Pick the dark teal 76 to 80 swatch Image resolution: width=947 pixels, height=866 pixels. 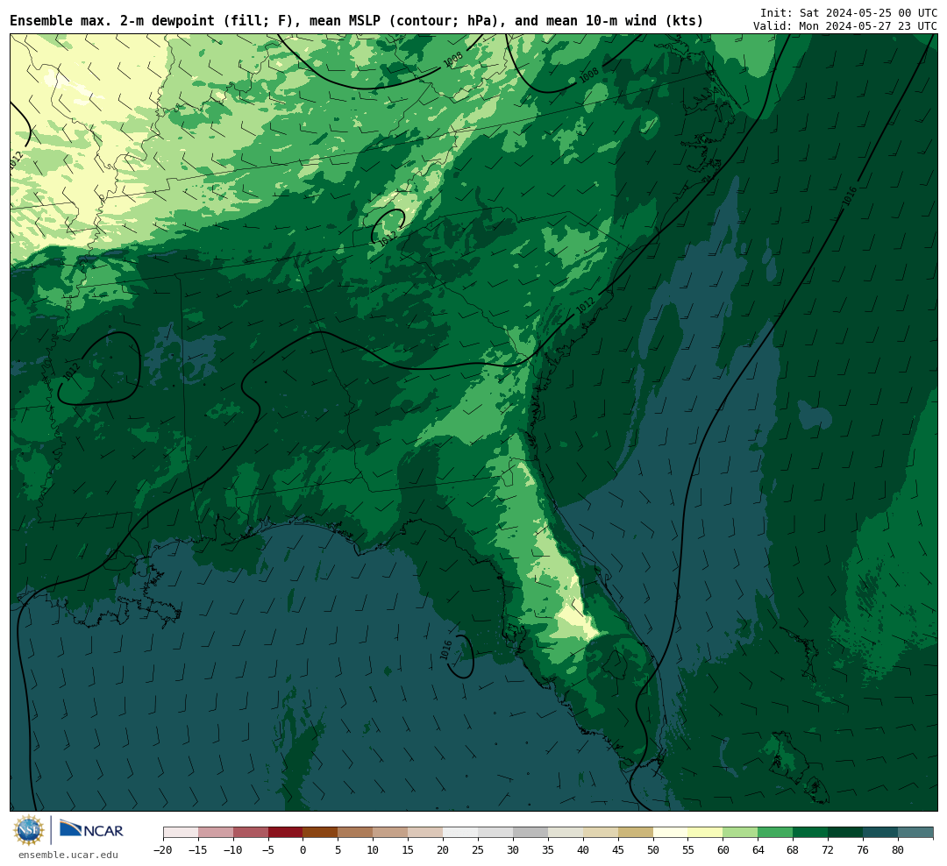pos(880,833)
